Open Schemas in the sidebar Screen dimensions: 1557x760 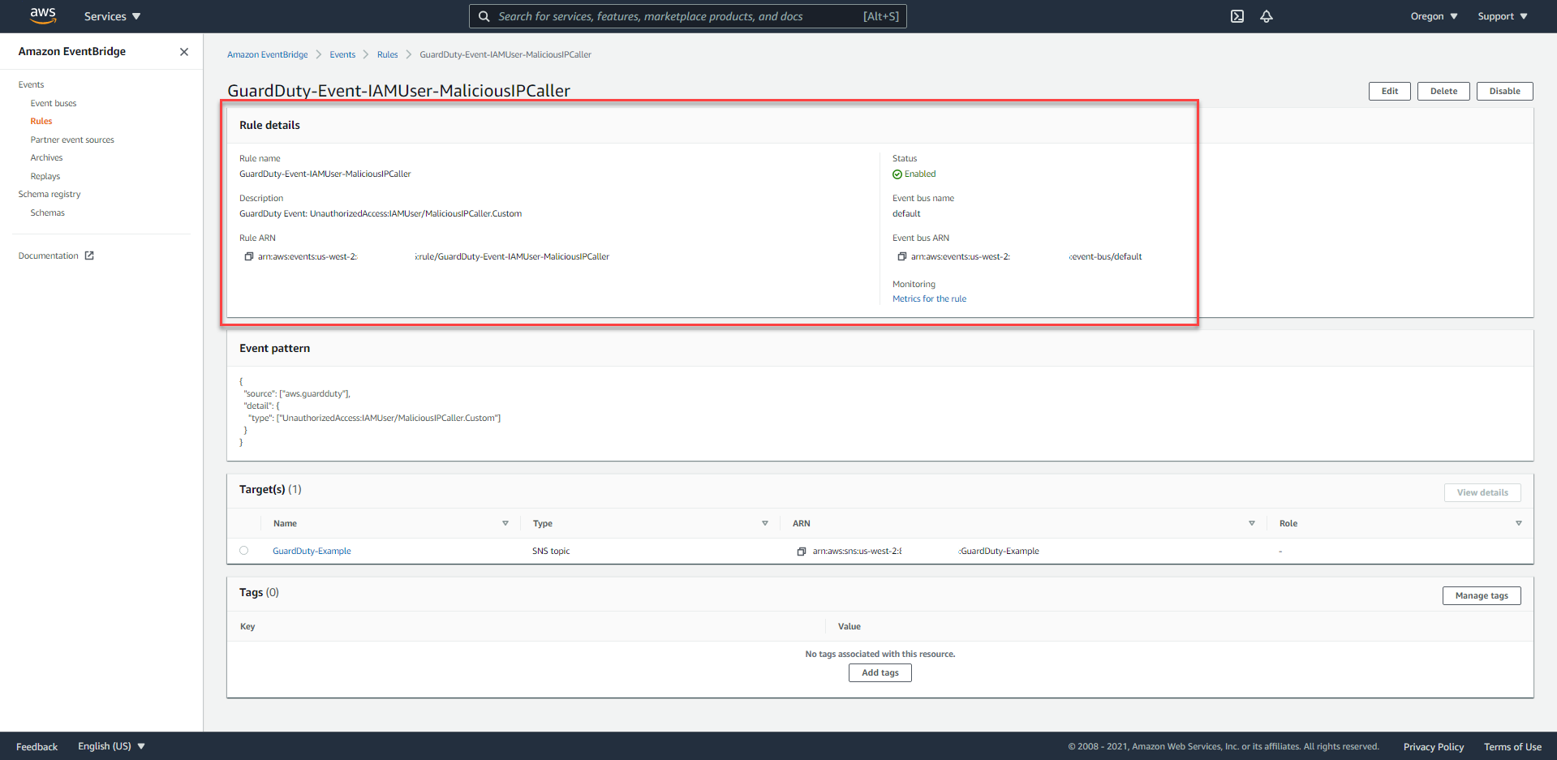(48, 213)
